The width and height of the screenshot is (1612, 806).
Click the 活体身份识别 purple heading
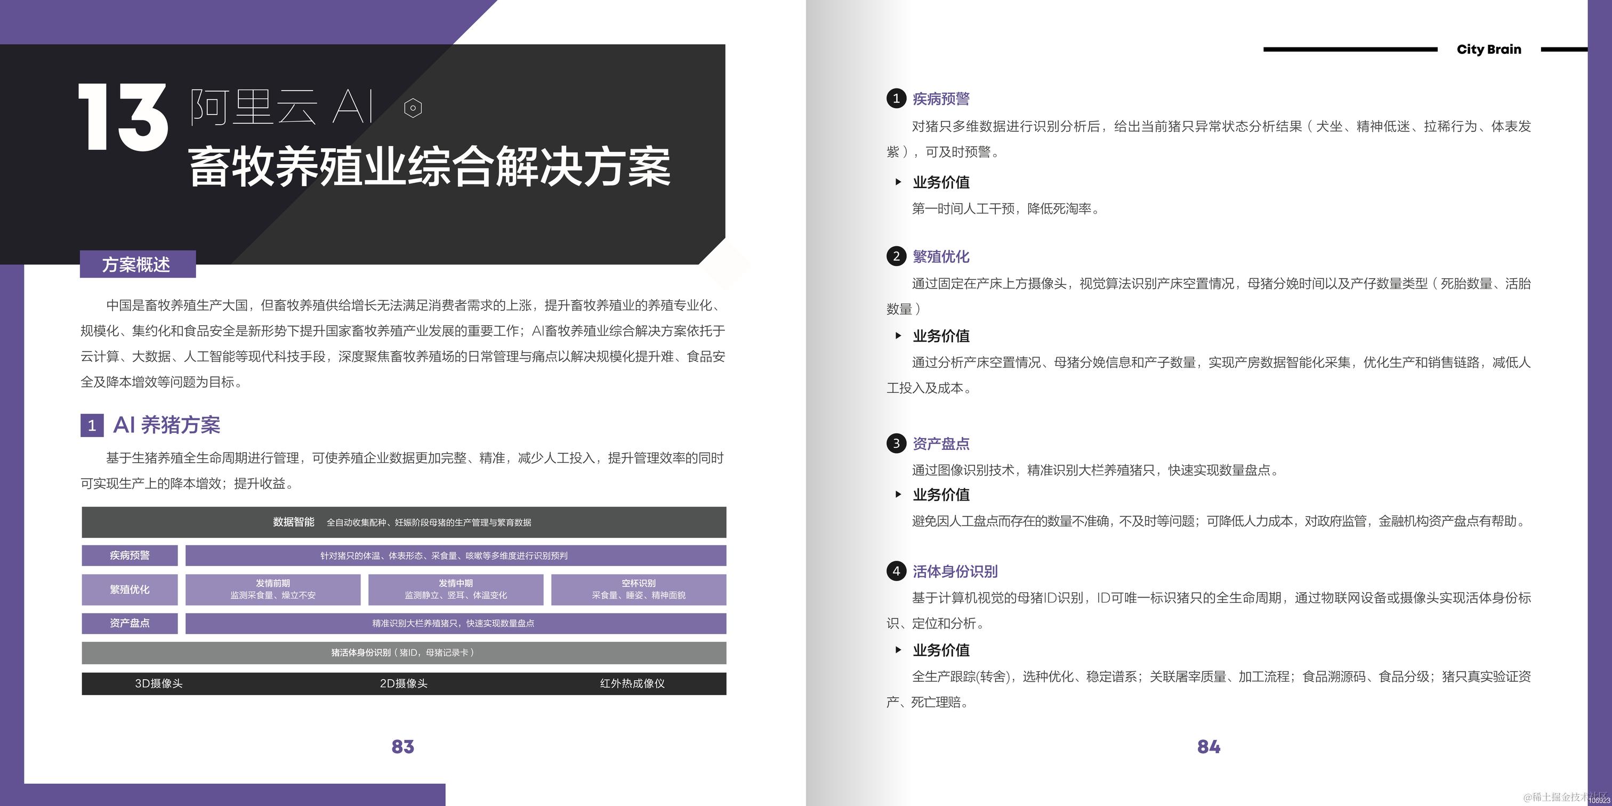(955, 571)
